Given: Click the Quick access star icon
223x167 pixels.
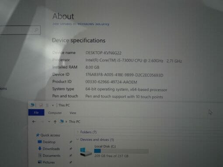Looking at the screenshot, I should pos(38,135).
